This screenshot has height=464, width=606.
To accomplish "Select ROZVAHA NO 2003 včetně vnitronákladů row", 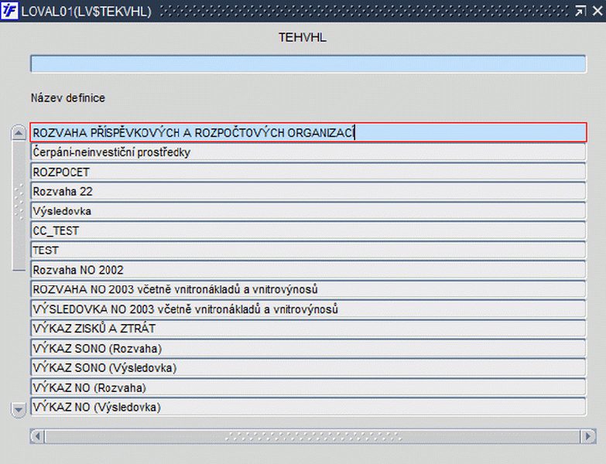I will [308, 289].
